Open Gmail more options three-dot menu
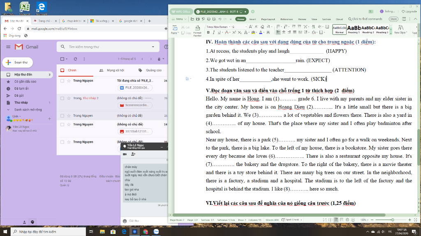 pos(84,59)
